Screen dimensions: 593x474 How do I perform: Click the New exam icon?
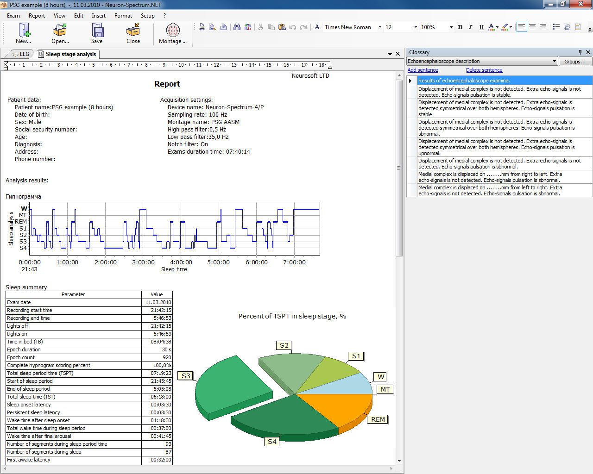[x=24, y=31]
